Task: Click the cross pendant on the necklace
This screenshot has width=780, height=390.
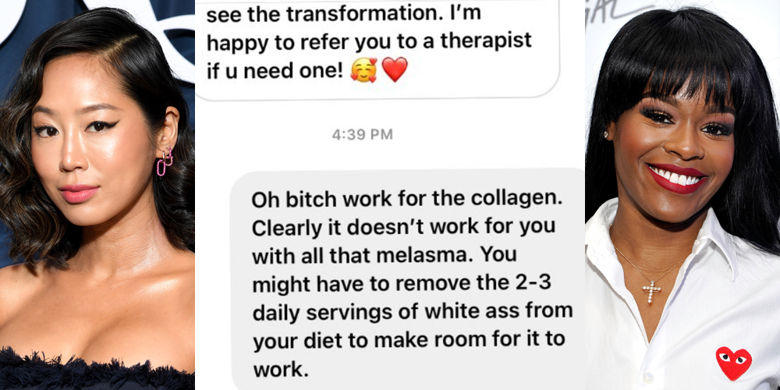Action: coord(651,292)
